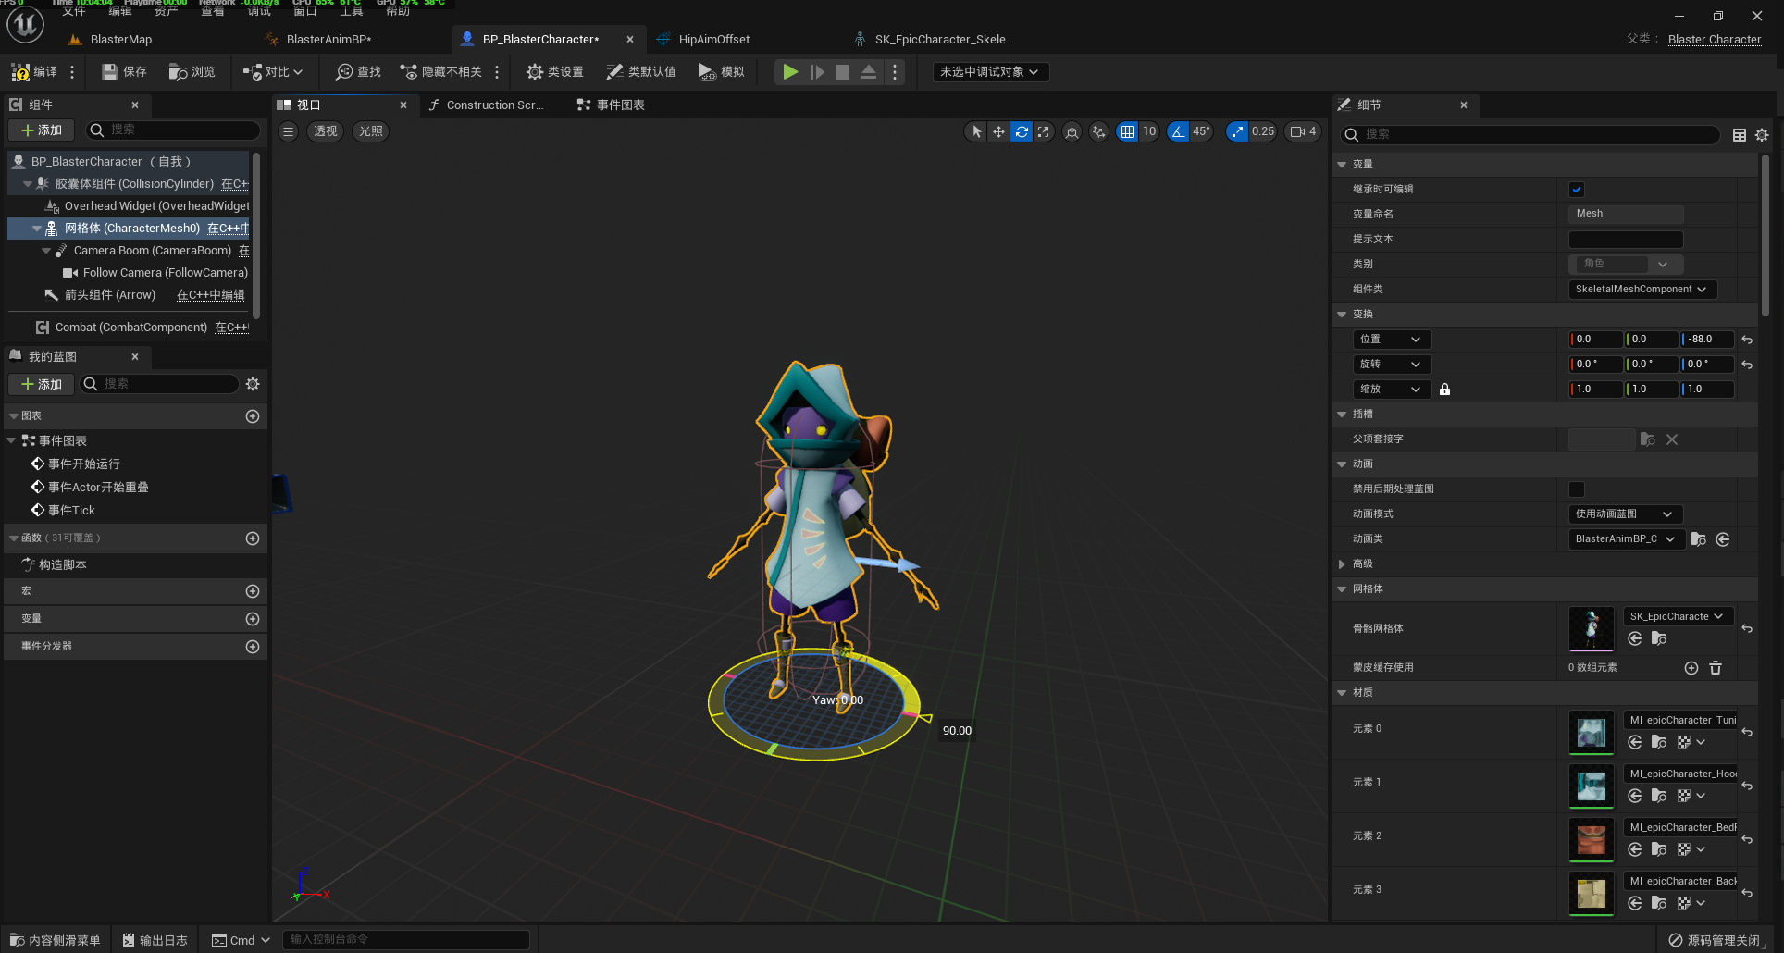Open parent class Blaster Character link
1784x953 pixels.
tap(1715, 40)
